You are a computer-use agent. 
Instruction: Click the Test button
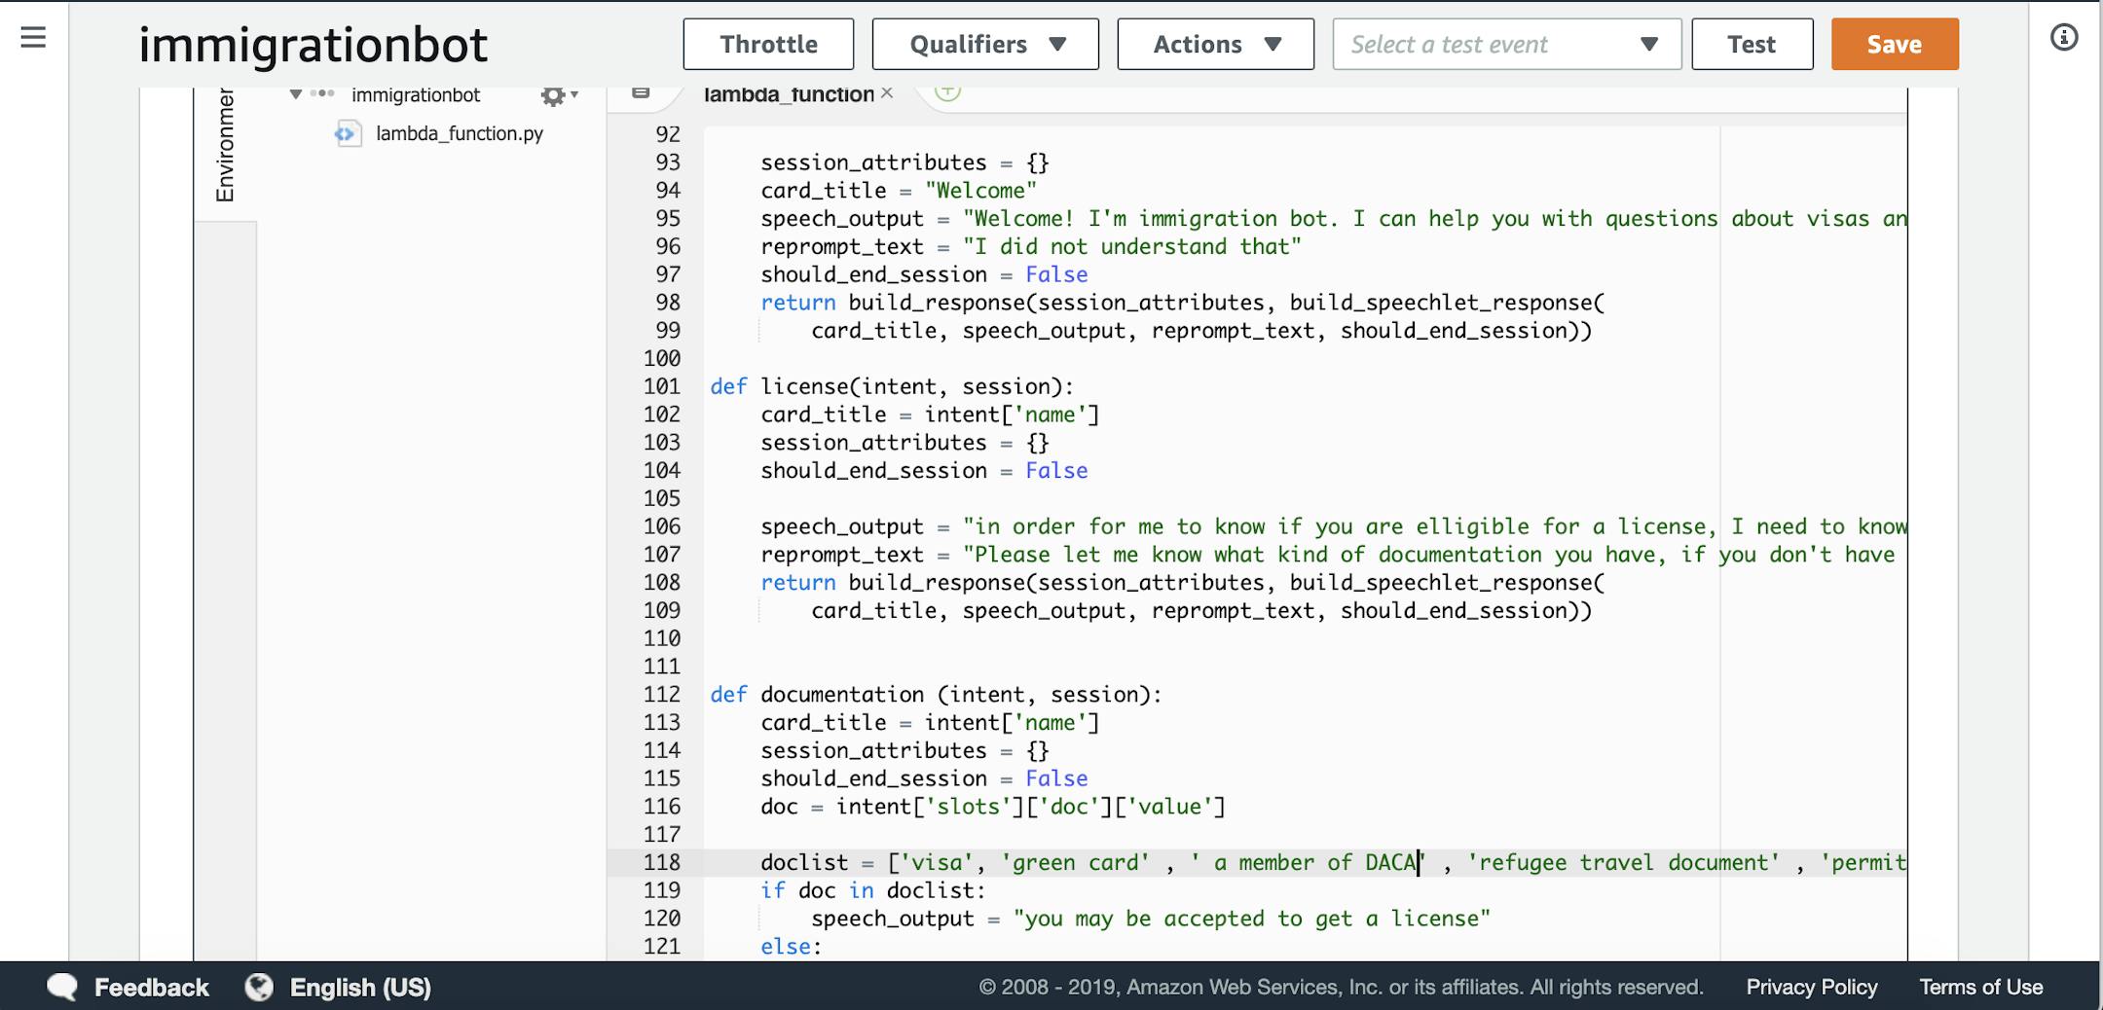click(x=1752, y=45)
